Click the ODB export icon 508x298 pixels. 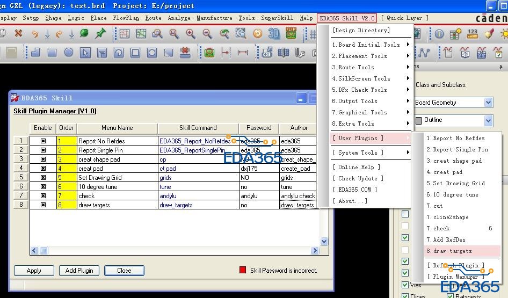267,53
